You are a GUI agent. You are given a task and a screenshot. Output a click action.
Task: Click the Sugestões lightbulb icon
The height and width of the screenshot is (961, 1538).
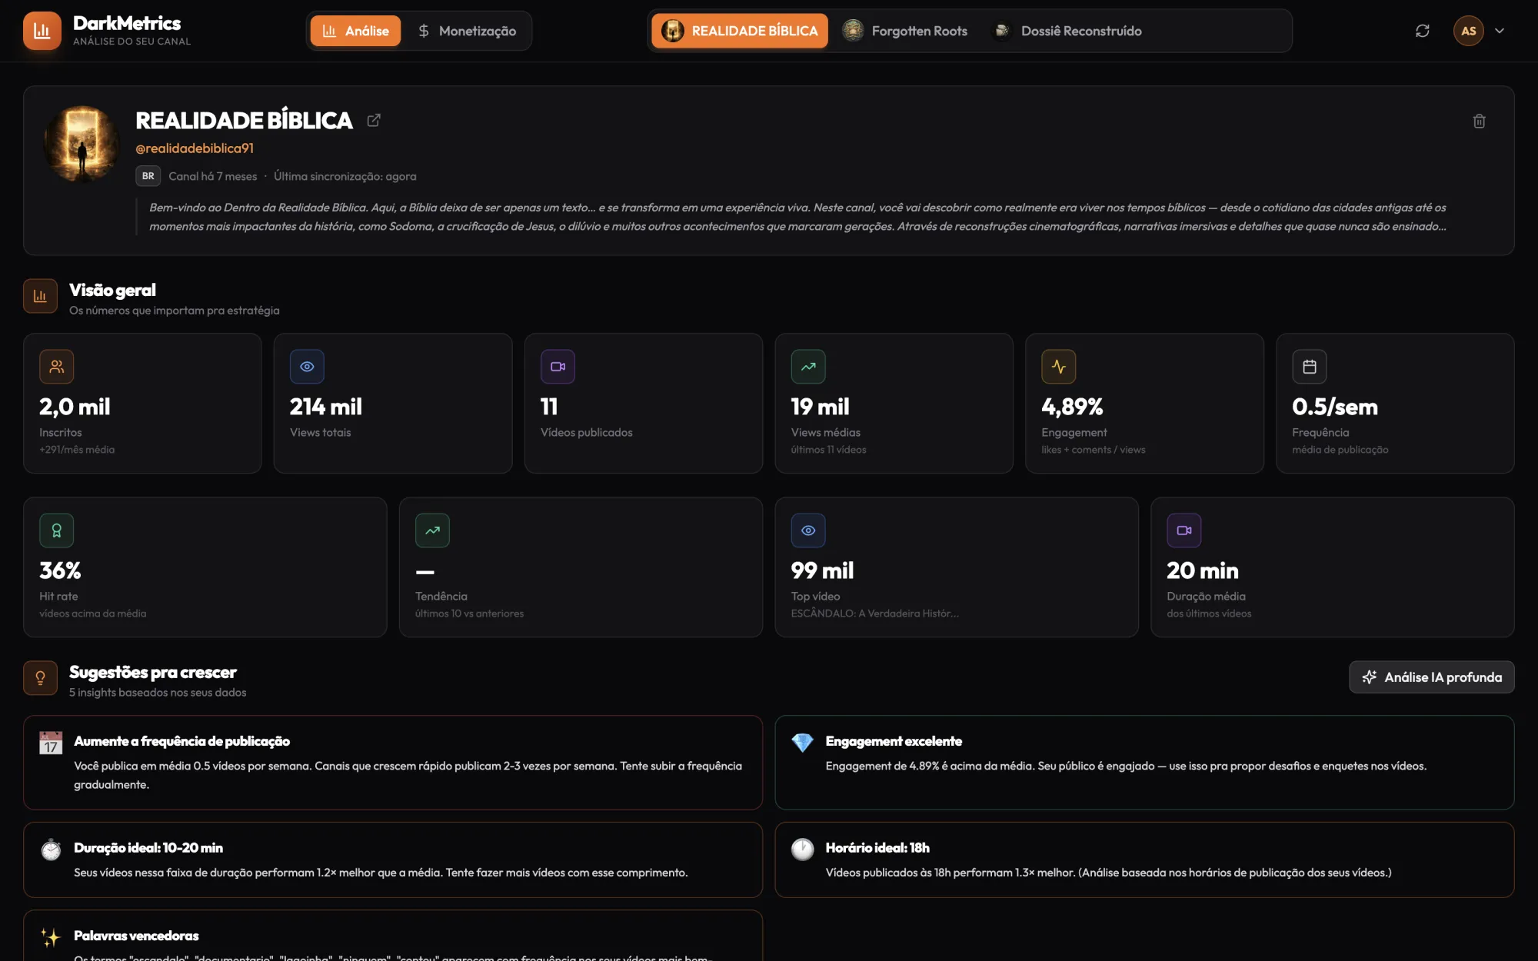tap(40, 678)
